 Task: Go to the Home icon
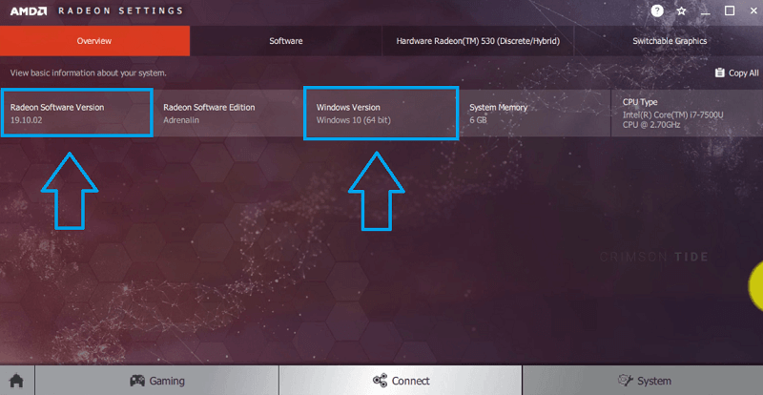pos(17,381)
